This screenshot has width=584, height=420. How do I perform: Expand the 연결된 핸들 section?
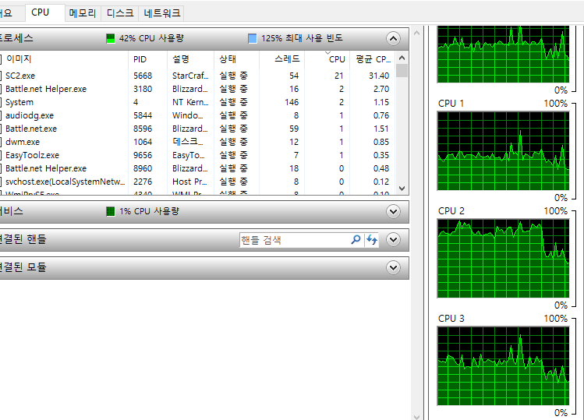pos(394,240)
